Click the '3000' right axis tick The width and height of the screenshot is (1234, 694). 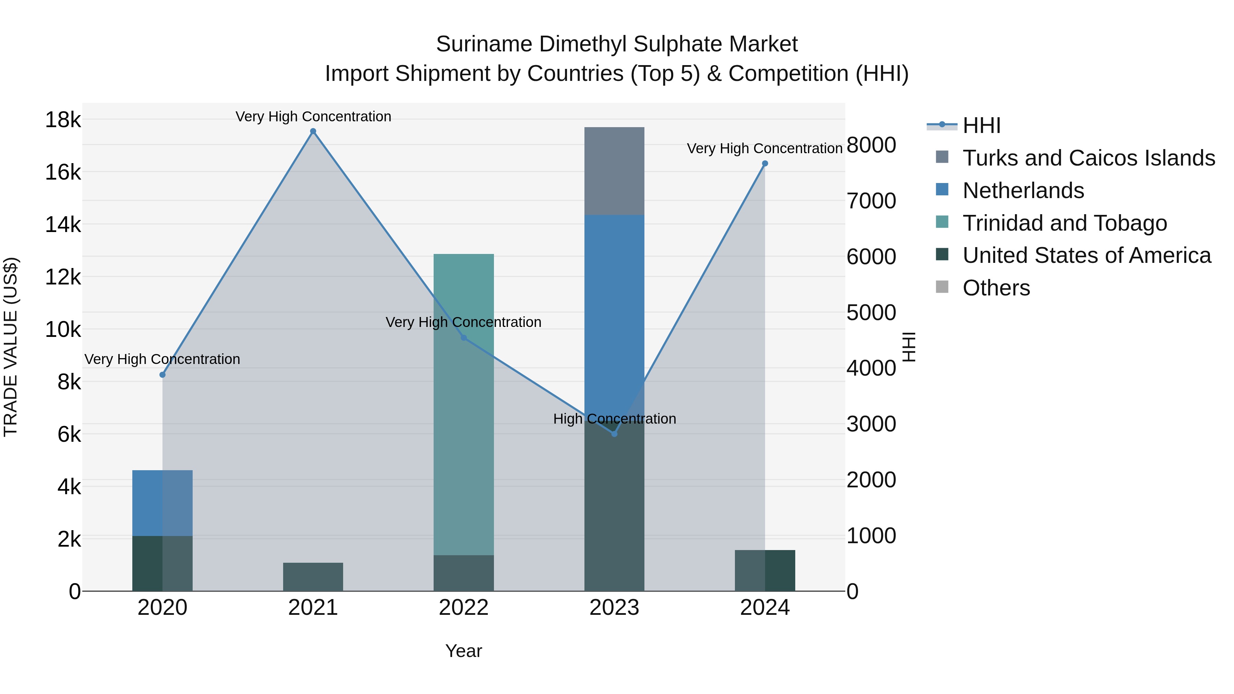click(x=871, y=424)
